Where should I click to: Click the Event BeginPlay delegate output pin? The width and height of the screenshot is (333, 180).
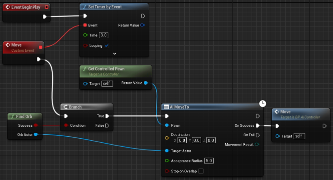pos(46,7)
